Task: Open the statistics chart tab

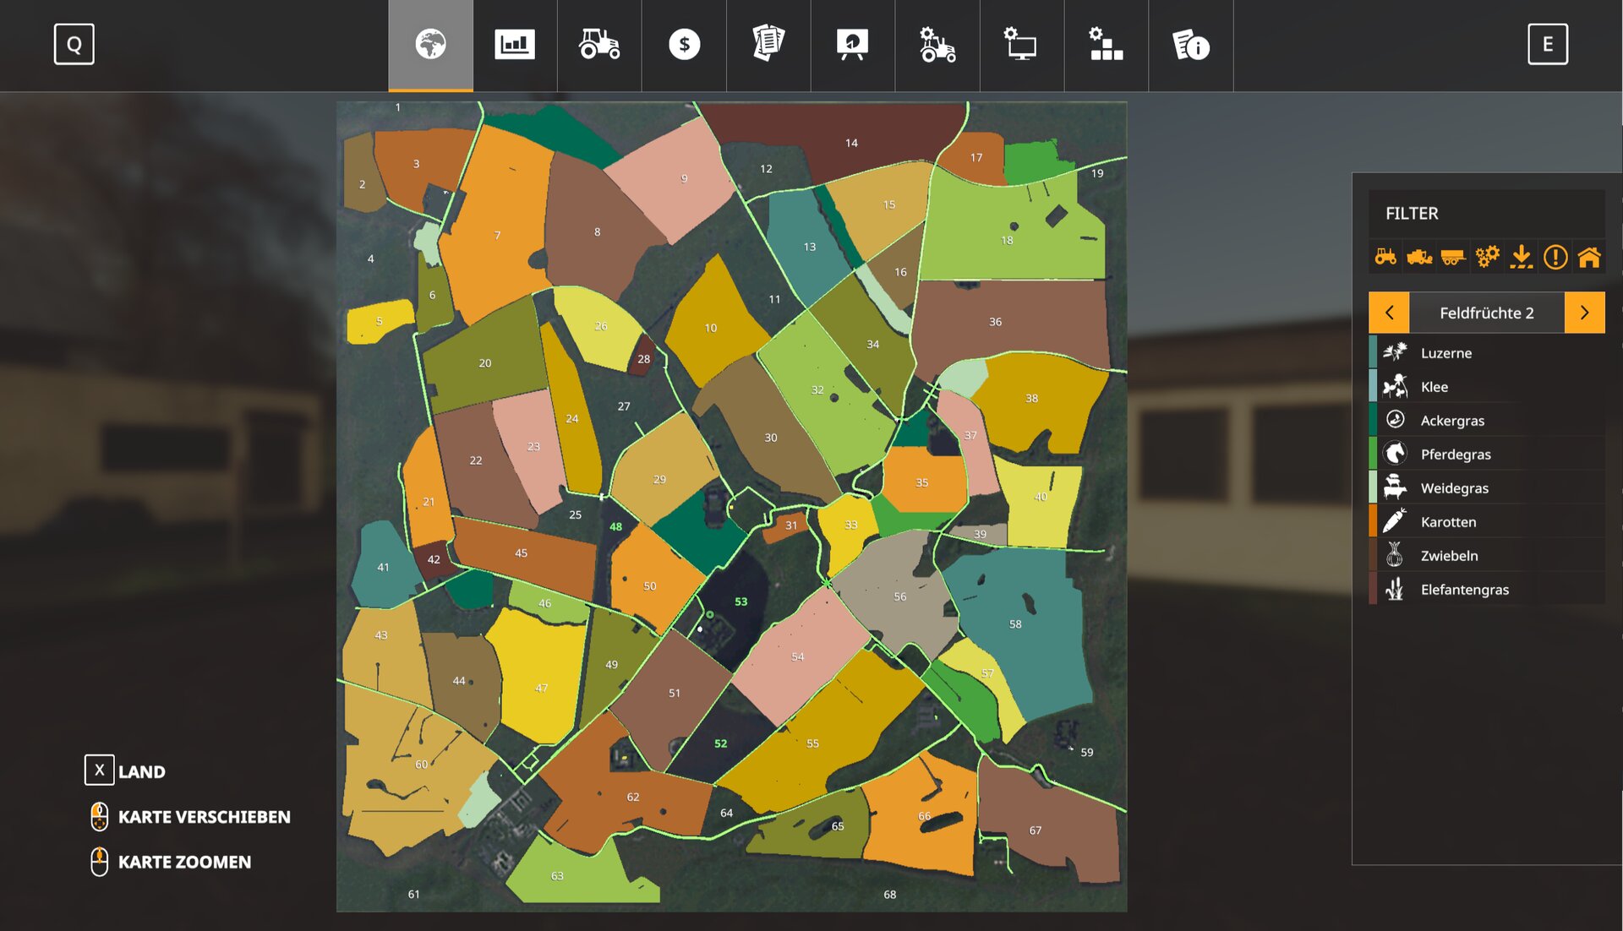Action: (514, 45)
